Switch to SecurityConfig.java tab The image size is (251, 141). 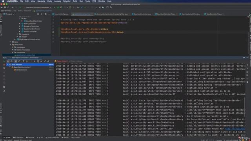coord(60,14)
